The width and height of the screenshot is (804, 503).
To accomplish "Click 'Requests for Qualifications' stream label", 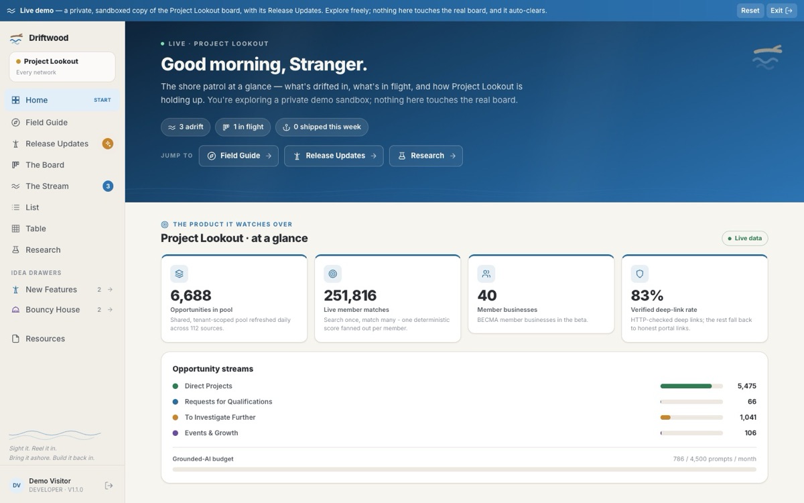I will click(228, 402).
